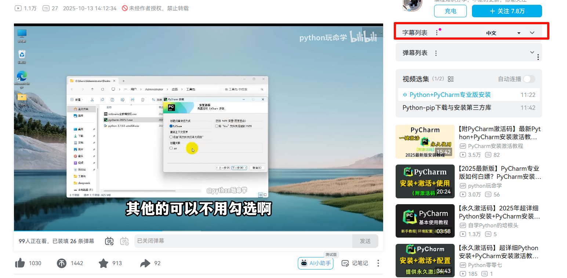
Task: Give coins via the coin icon
Action: [x=62, y=263]
